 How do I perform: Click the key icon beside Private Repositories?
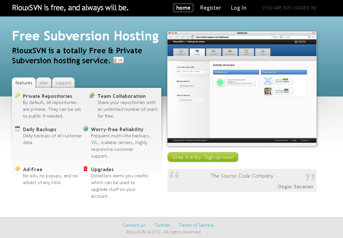(17, 95)
